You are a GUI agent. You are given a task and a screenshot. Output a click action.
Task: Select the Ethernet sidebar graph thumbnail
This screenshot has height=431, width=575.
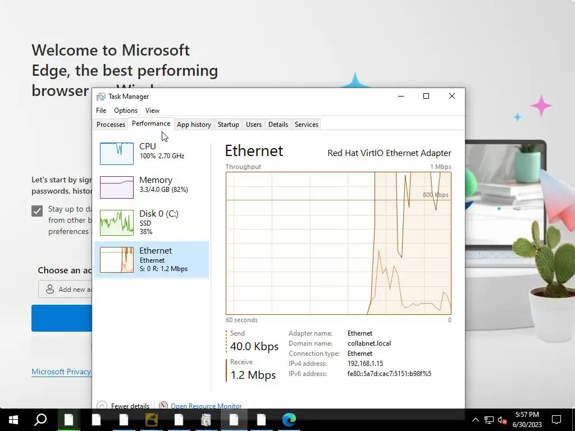point(117,260)
